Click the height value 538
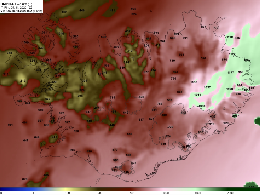260x195 pixels. pos(103,37)
